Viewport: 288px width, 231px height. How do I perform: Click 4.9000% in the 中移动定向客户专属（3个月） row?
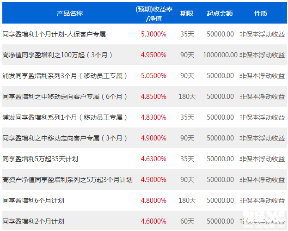click(x=153, y=138)
